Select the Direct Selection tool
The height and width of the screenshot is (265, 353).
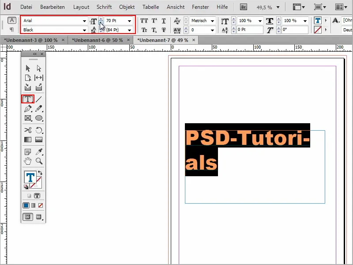(x=39, y=68)
